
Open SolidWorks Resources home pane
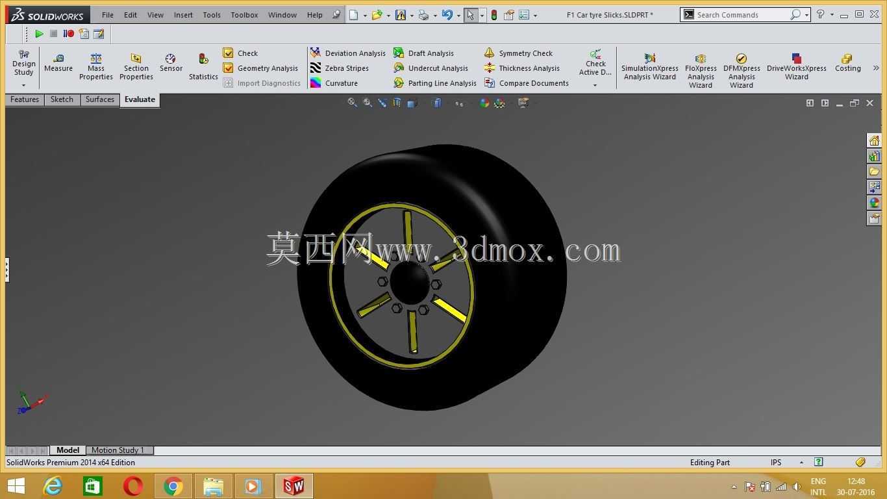[x=874, y=141]
